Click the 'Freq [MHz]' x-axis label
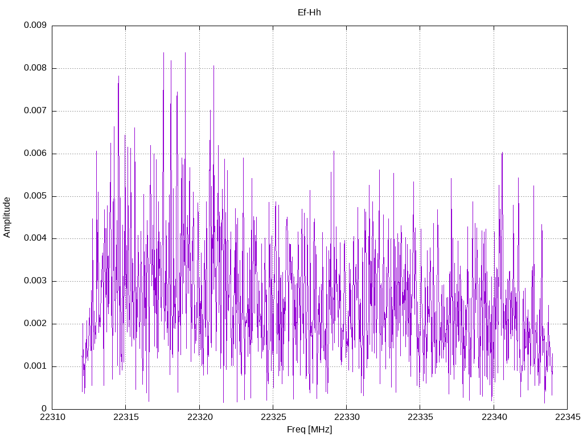The width and height of the screenshot is (583, 437). (309, 429)
